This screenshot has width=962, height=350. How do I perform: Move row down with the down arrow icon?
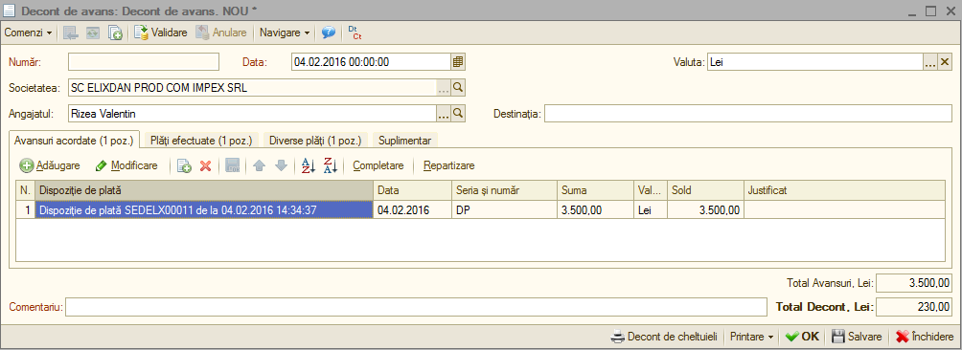pos(281,165)
